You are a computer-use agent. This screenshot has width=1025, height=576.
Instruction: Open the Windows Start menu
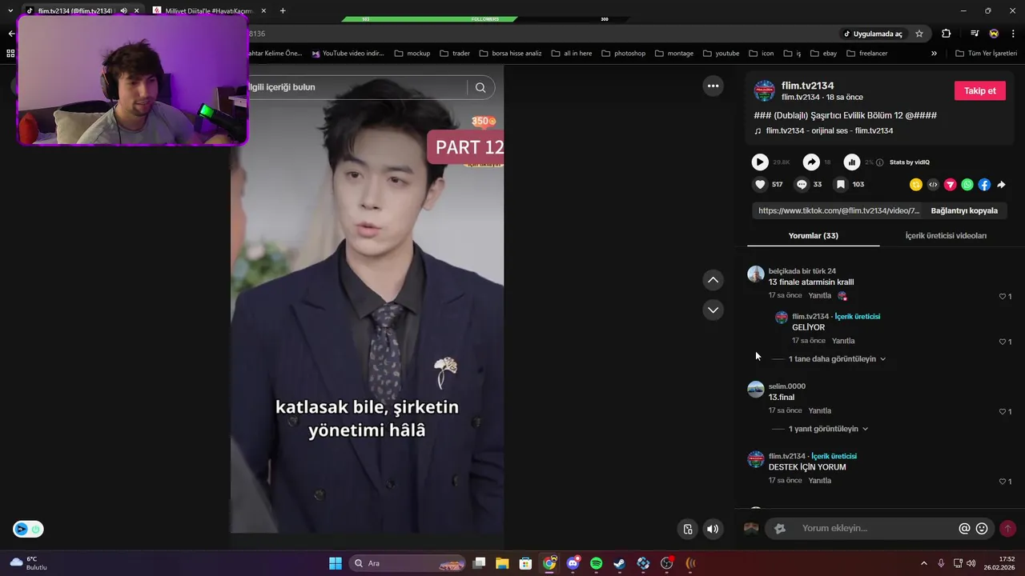point(336,563)
